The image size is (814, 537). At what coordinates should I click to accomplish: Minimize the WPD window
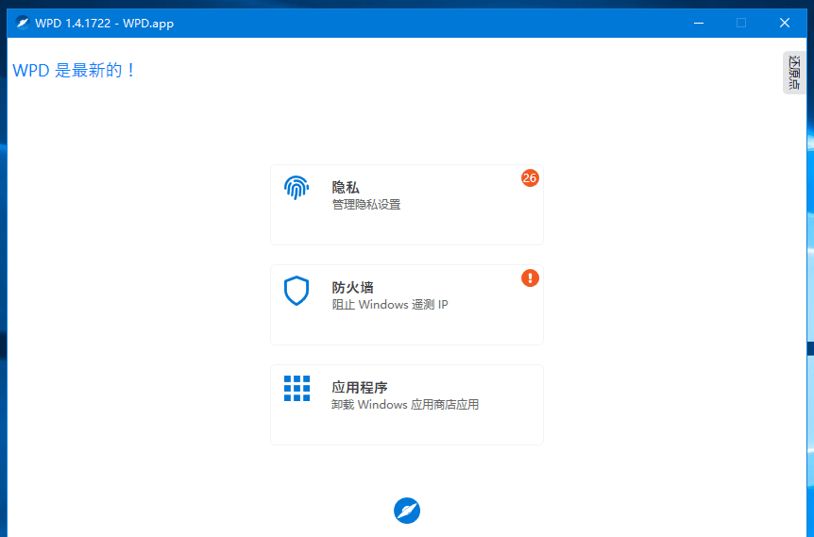(x=699, y=23)
